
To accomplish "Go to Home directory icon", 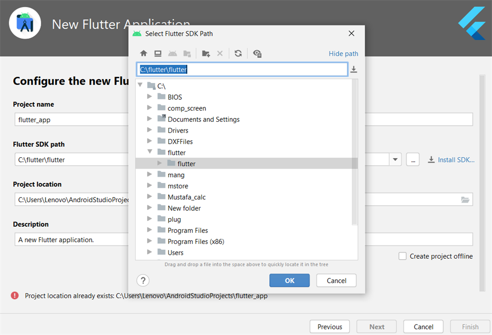I will (x=143, y=54).
